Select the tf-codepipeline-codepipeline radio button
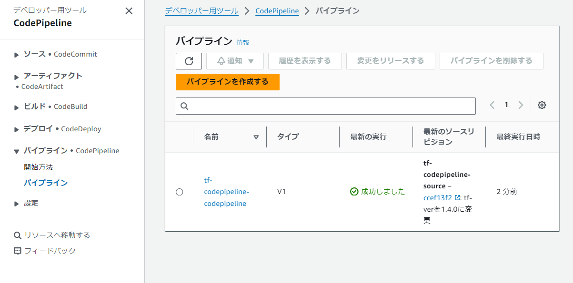This screenshot has height=283, width=573. pos(179,192)
